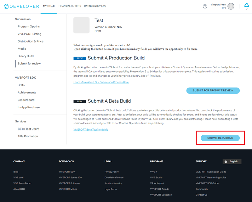Viewport: 252px width, 202px height.
Task: Open the VIVE Press Room link
Action: click(22, 183)
